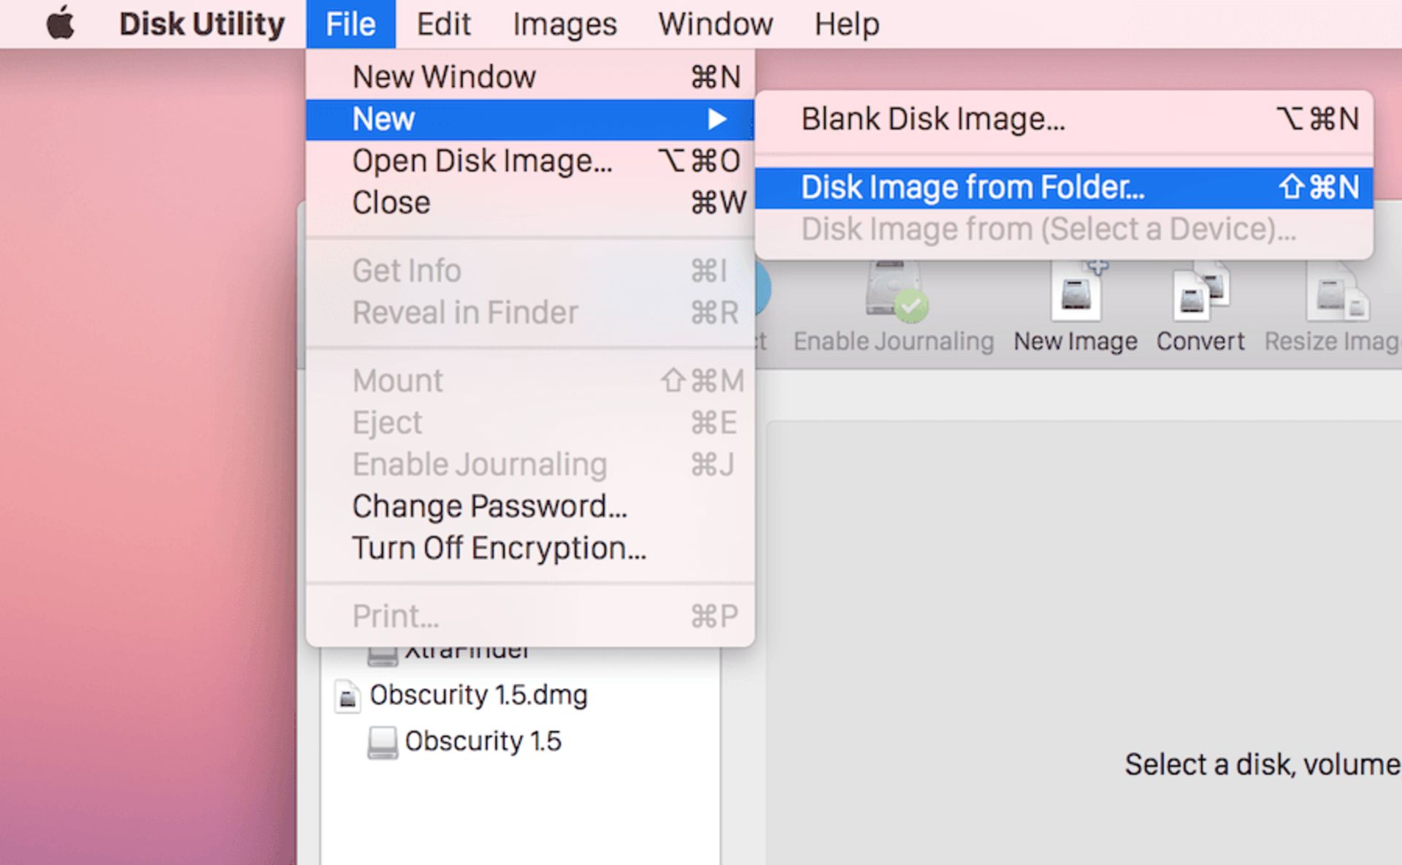Select the Obscurity 1.5.dmg file icon
Image resolution: width=1402 pixels, height=865 pixels.
347,696
